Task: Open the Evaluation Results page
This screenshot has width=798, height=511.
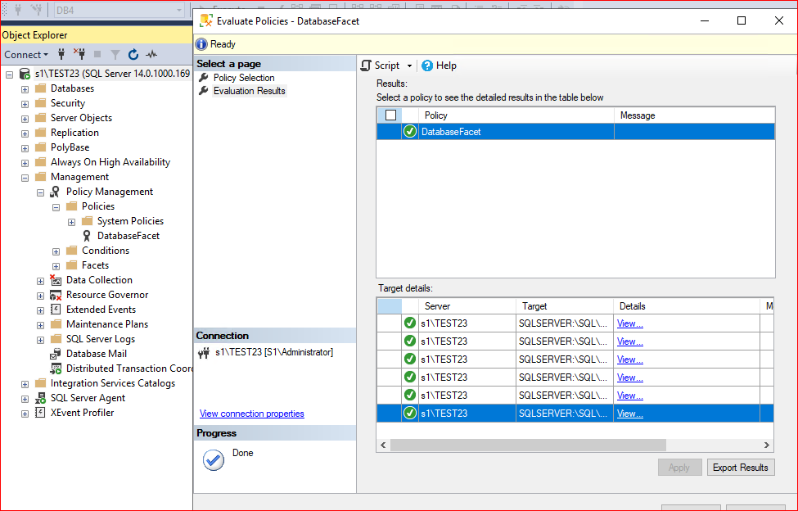Action: click(x=250, y=91)
